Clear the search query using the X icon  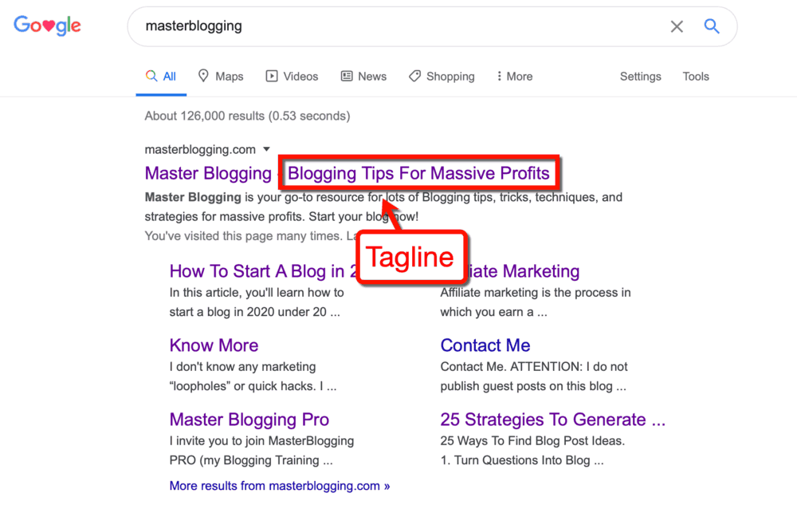(677, 26)
